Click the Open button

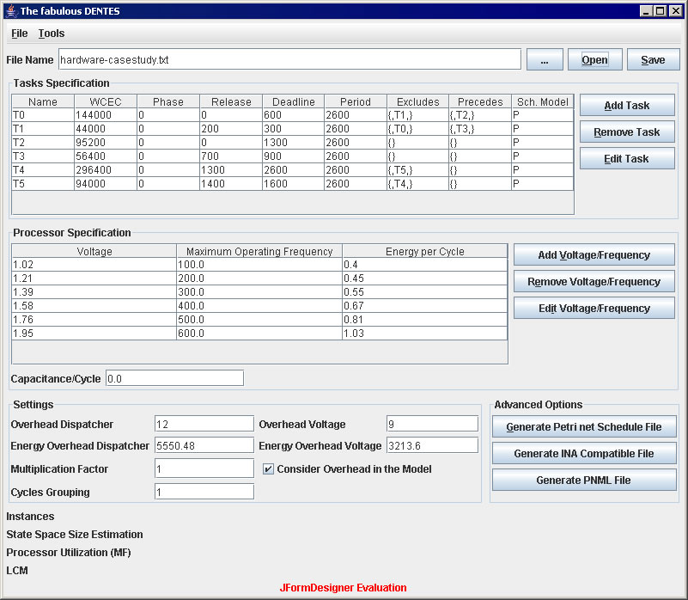594,59
